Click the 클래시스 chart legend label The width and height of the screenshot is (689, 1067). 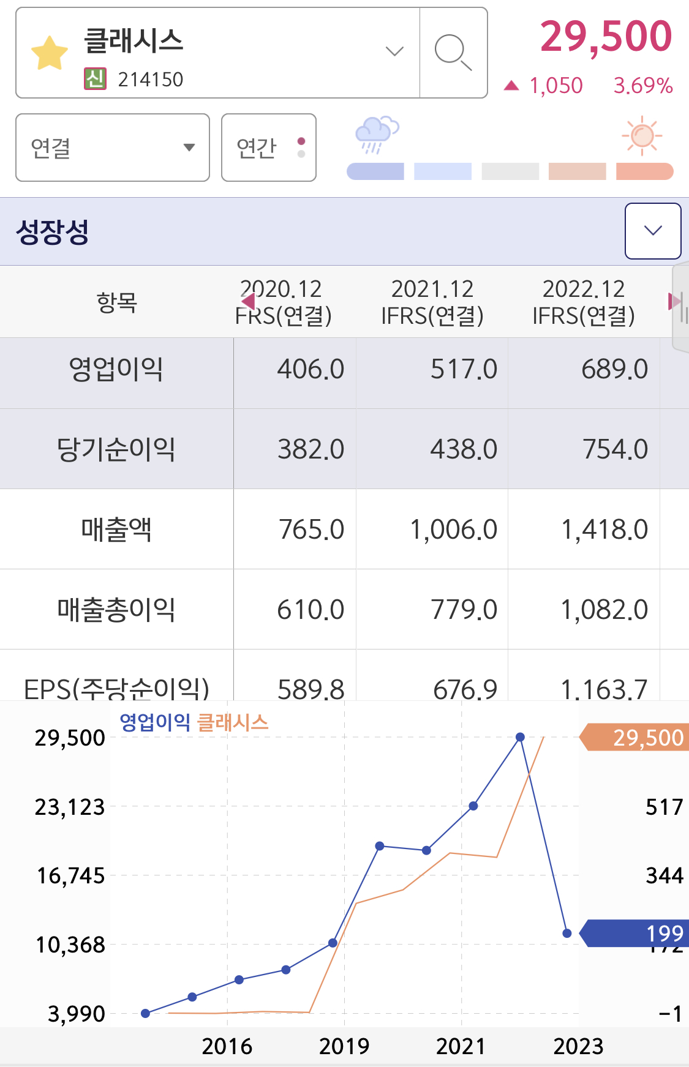click(x=233, y=722)
